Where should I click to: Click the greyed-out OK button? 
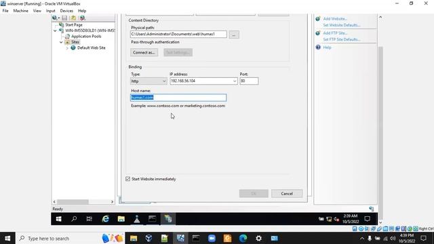click(x=254, y=194)
